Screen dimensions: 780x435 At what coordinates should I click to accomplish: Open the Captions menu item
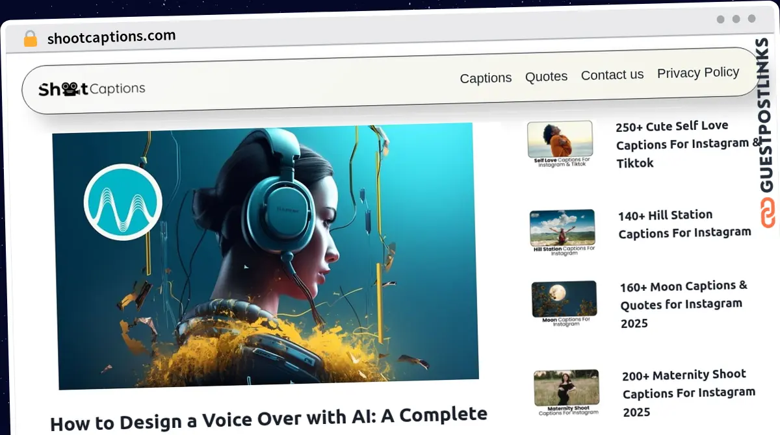point(486,78)
